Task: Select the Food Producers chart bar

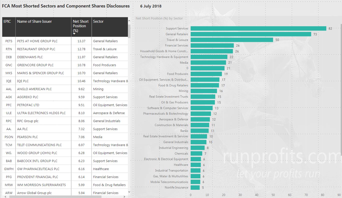Action: pos(206,74)
